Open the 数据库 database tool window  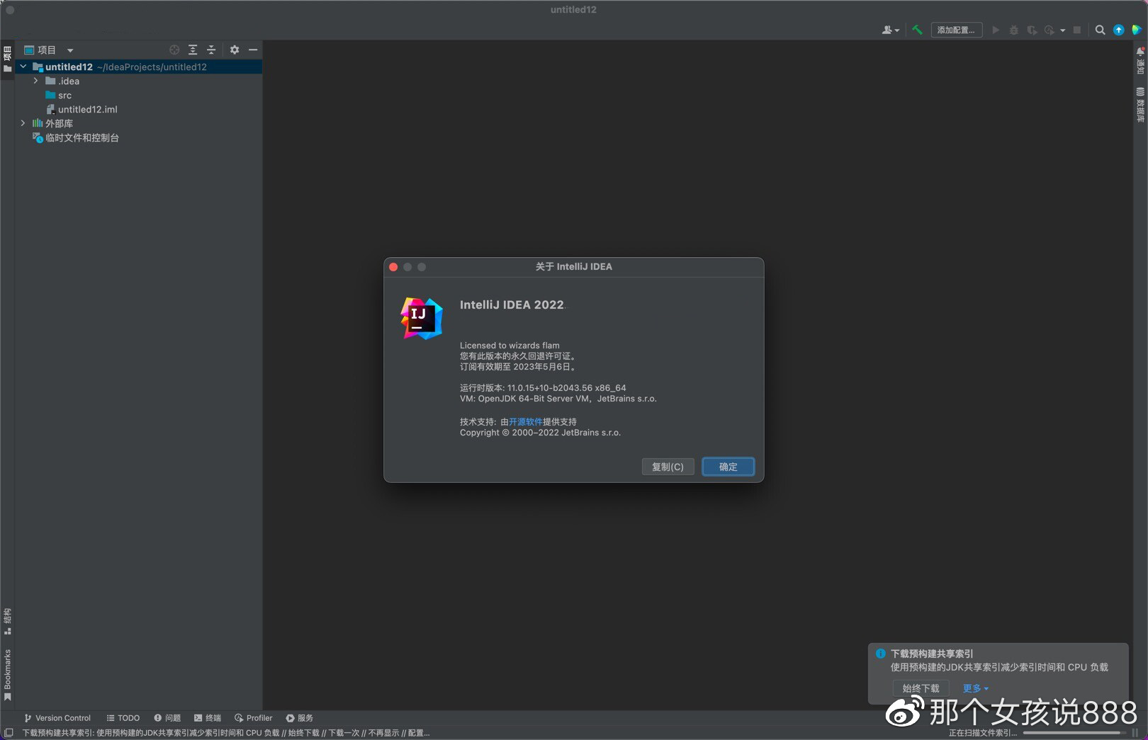coord(1140,105)
